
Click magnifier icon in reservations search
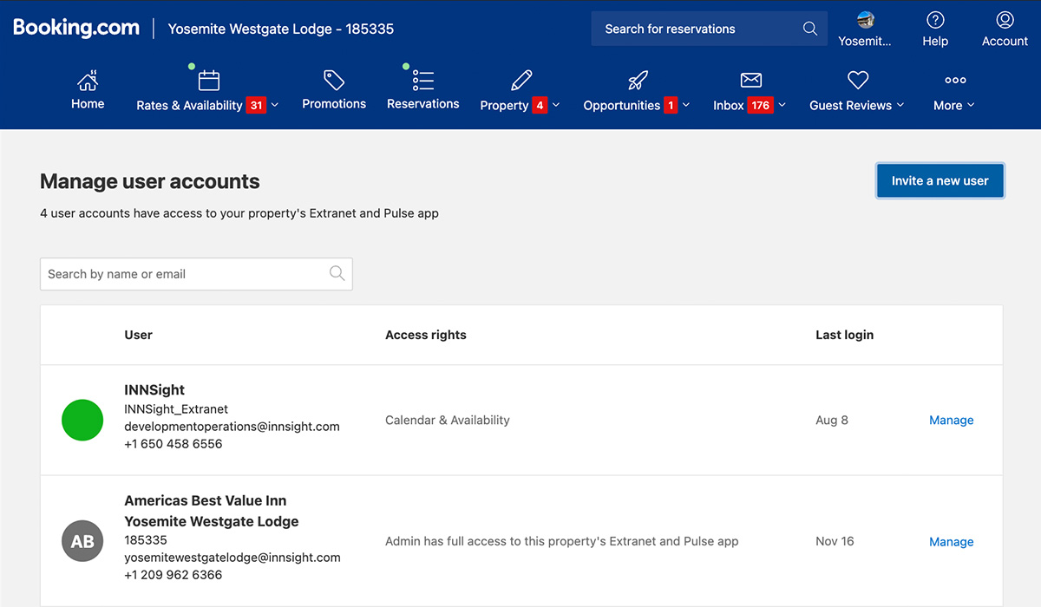(810, 29)
